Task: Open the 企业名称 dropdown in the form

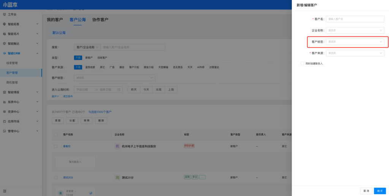Action: point(355,30)
